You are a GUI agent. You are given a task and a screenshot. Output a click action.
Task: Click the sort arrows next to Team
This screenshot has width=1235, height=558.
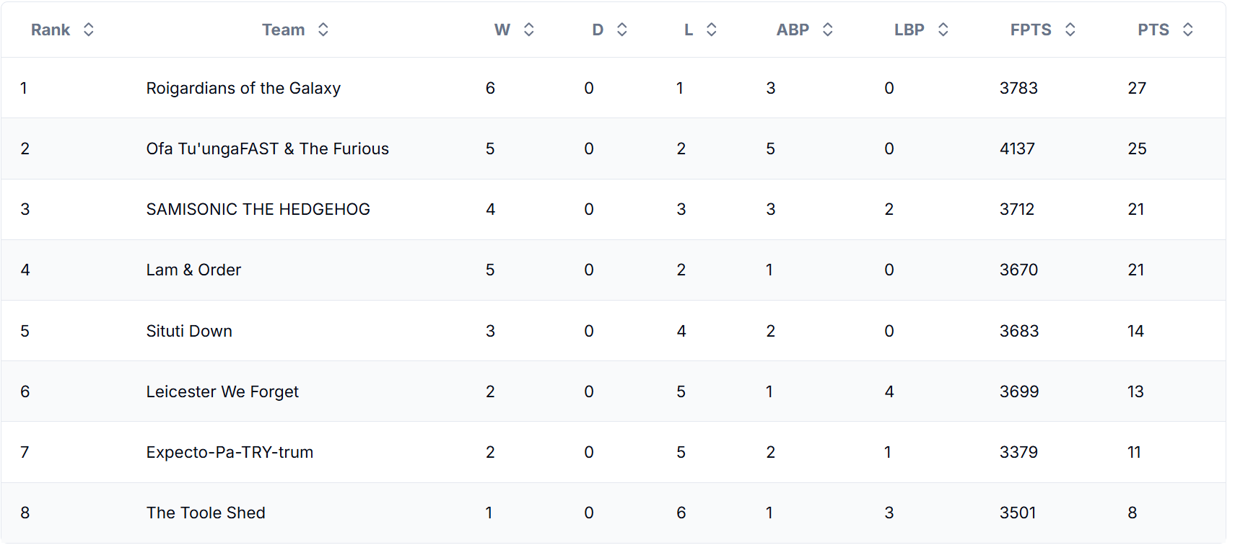tap(323, 30)
